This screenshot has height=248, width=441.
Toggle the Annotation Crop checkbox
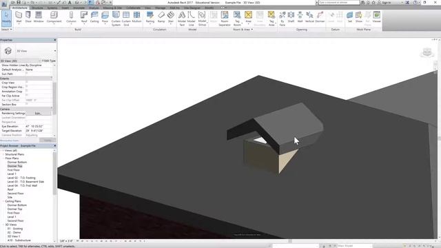[27, 91]
